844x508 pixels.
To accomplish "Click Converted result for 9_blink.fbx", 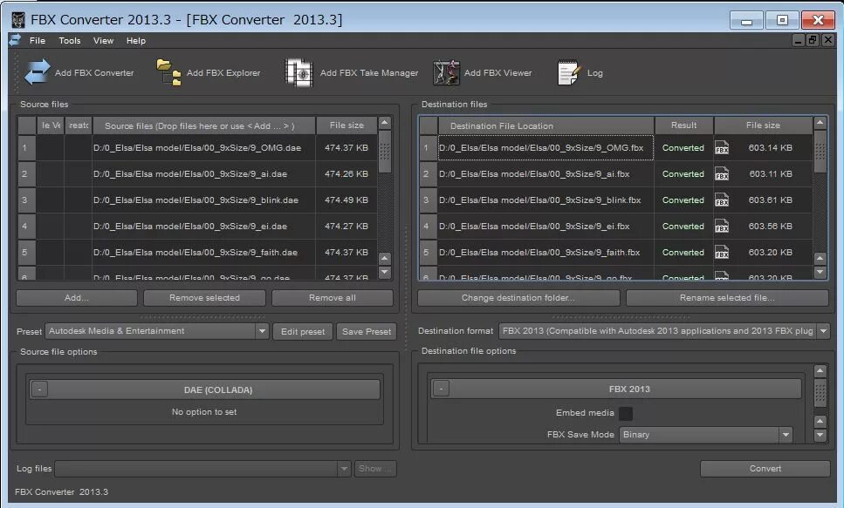I will (x=683, y=200).
